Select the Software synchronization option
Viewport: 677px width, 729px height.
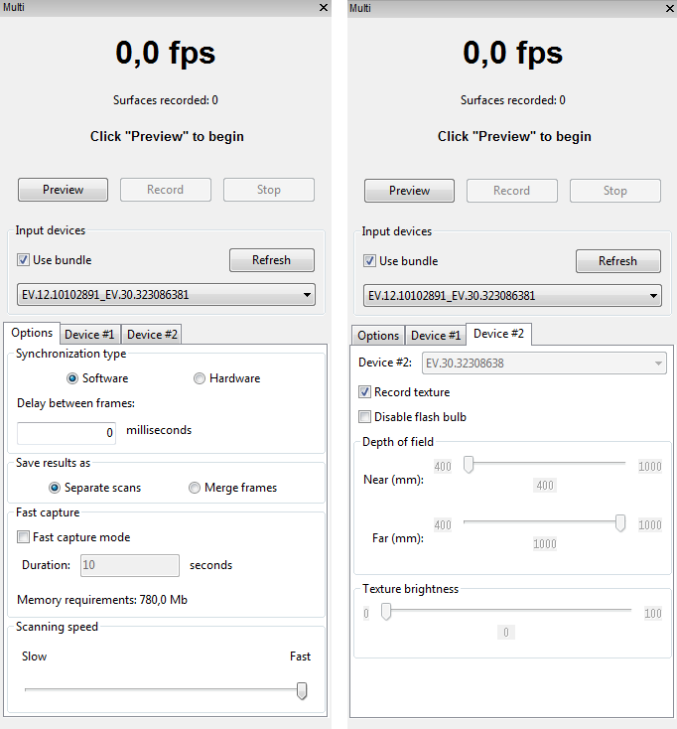point(73,378)
